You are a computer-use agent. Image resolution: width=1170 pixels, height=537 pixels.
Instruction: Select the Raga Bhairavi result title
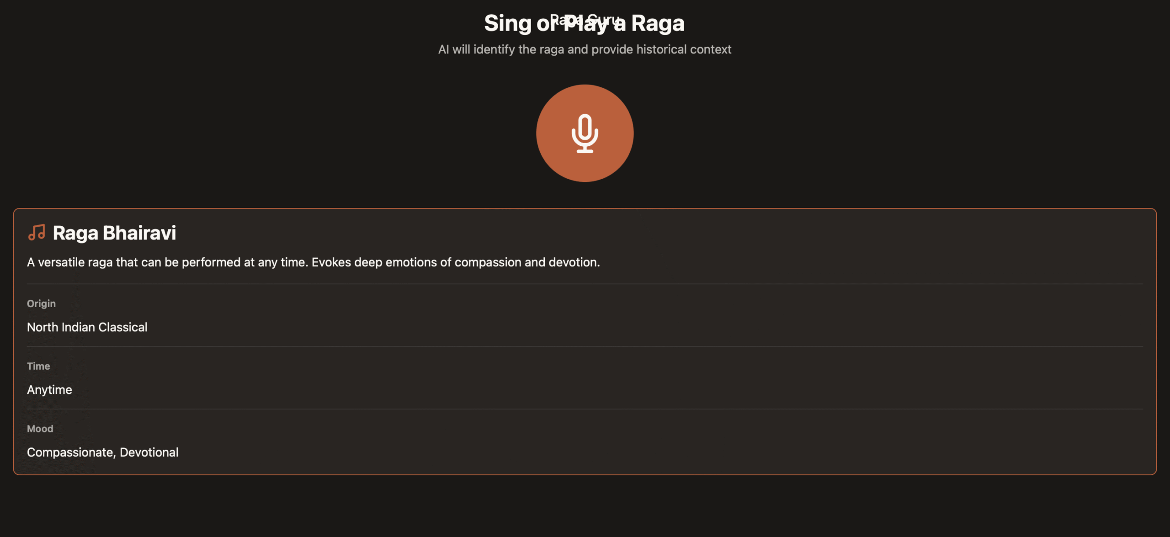[114, 233]
